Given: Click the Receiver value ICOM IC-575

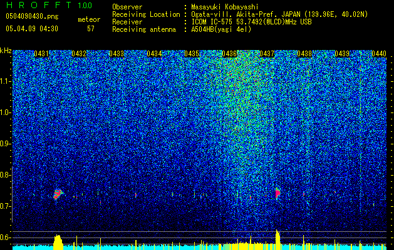Looking at the screenshot, I should (212, 22).
